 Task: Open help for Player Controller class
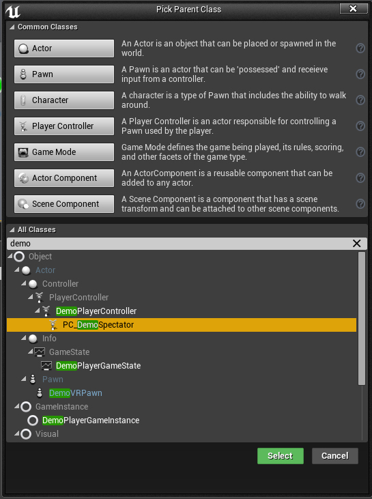coord(360,126)
